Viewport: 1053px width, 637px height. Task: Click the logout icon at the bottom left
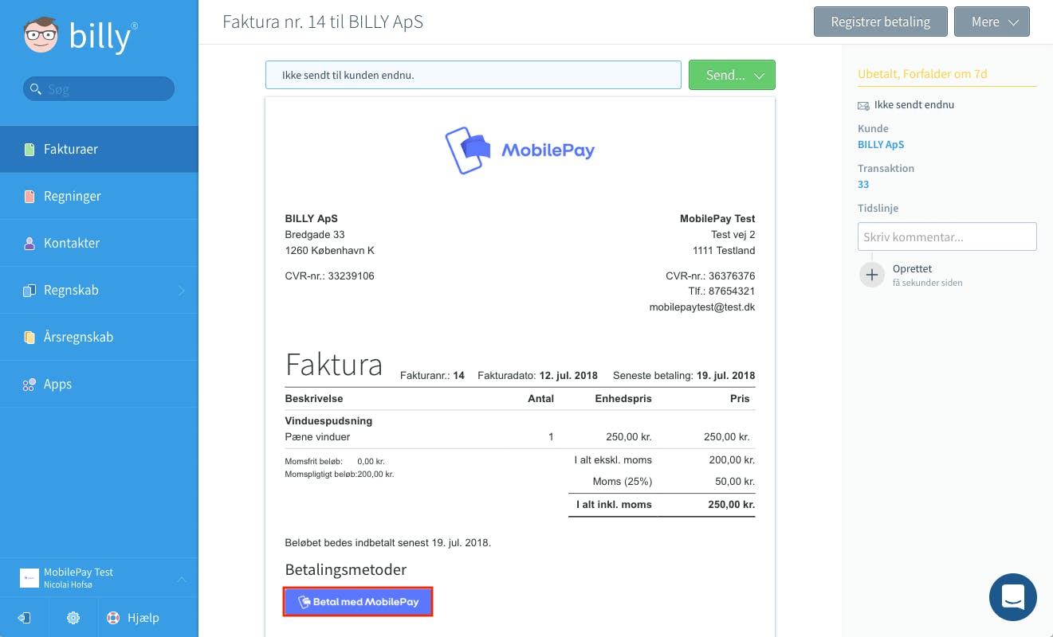click(25, 618)
